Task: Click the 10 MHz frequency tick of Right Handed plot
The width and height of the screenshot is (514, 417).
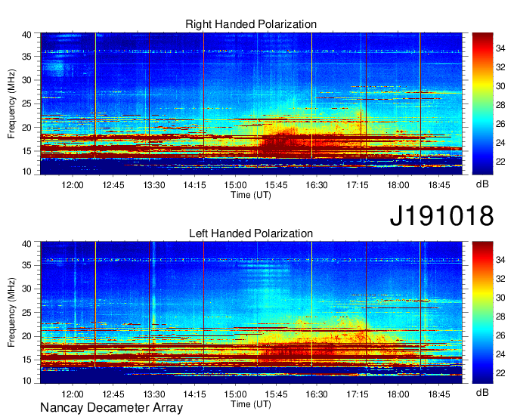Action: click(x=26, y=171)
